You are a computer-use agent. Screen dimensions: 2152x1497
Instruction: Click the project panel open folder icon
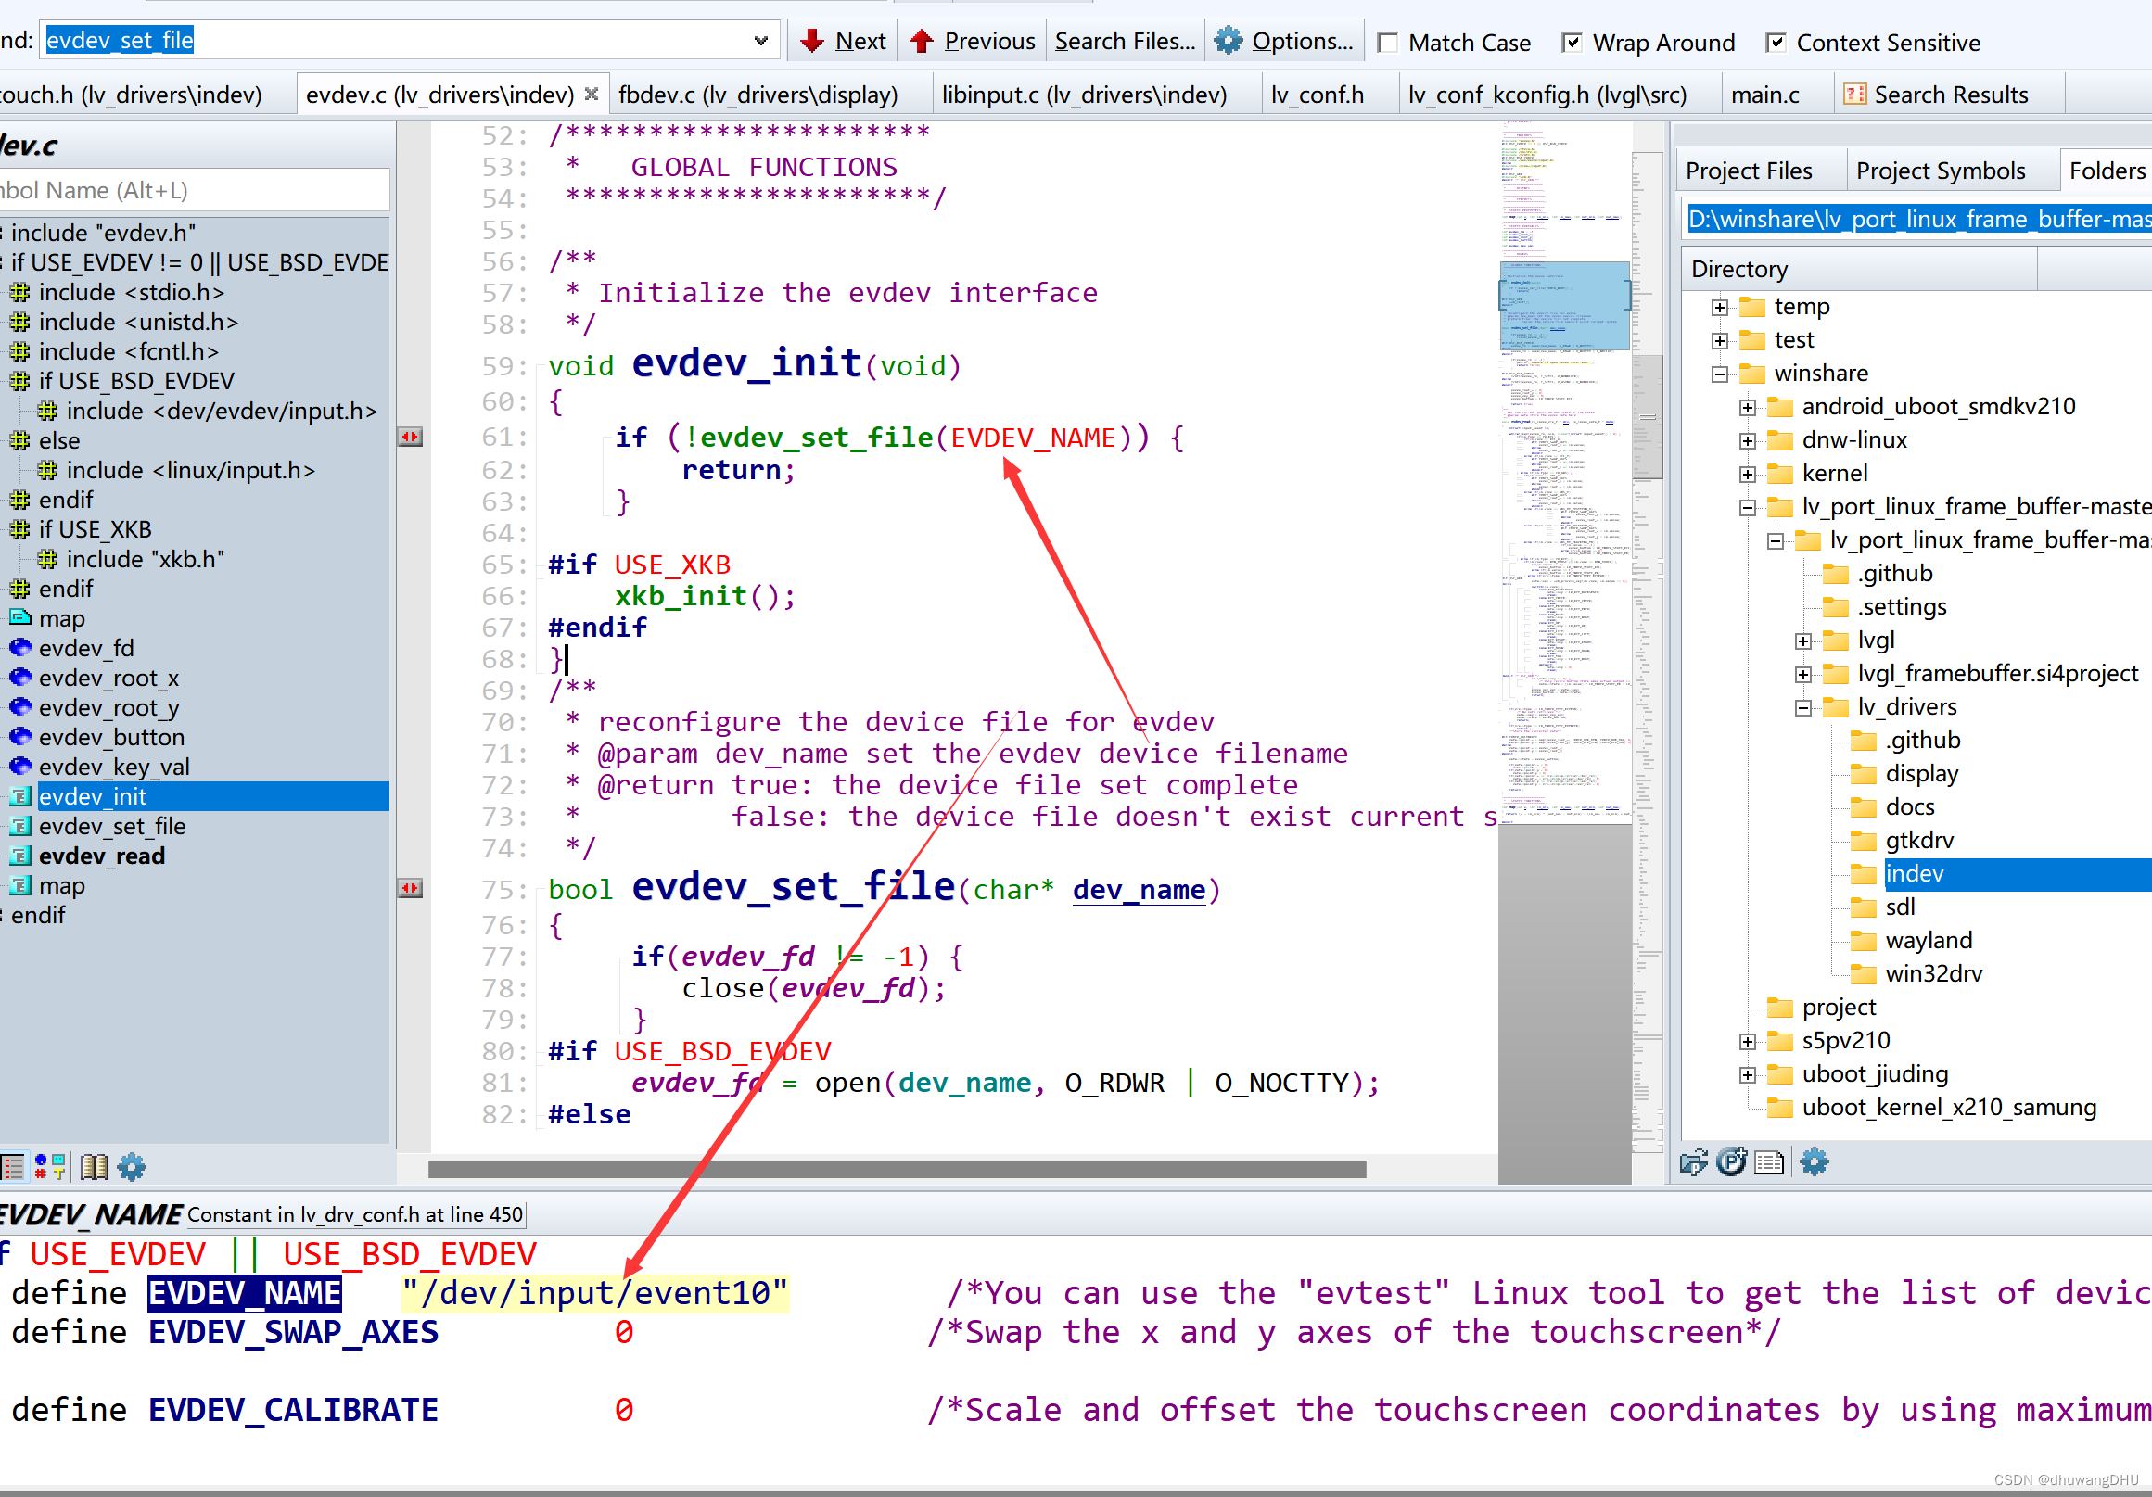point(1694,1162)
